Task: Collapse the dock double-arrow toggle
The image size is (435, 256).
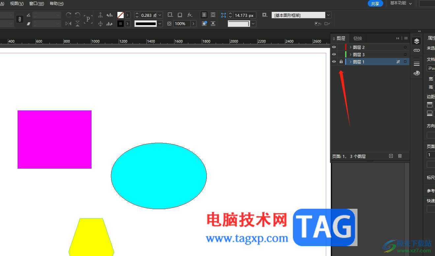Action: [419, 31]
